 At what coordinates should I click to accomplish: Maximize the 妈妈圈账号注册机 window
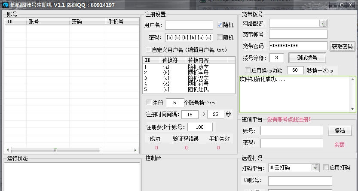pyautogui.click(x=342, y=5)
